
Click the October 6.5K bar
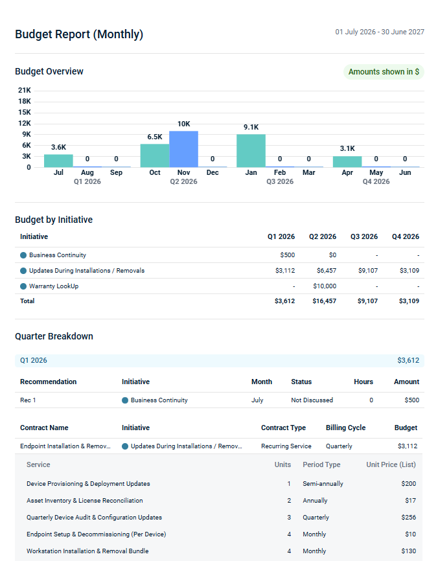(155, 155)
